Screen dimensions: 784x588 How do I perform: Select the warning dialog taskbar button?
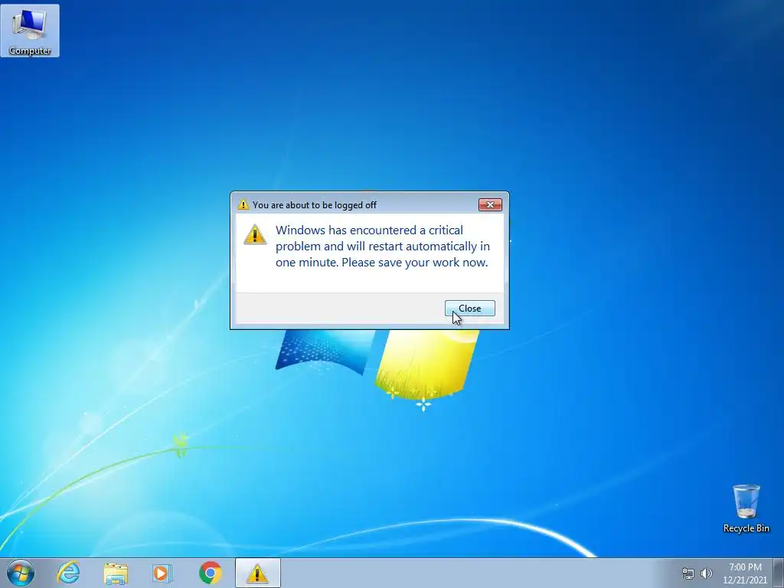click(257, 573)
